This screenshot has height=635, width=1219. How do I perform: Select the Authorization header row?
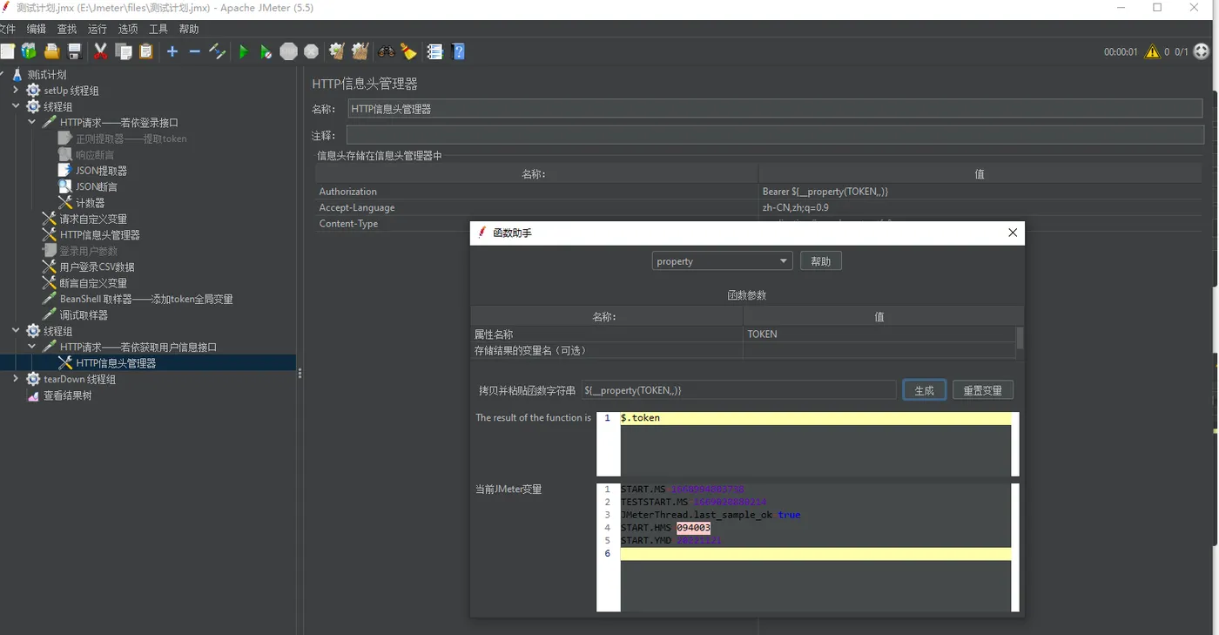(x=536, y=192)
